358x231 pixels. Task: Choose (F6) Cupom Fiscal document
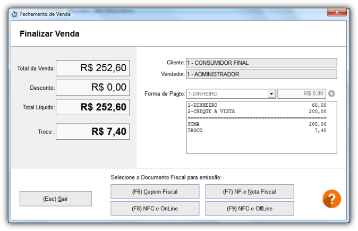click(155, 191)
